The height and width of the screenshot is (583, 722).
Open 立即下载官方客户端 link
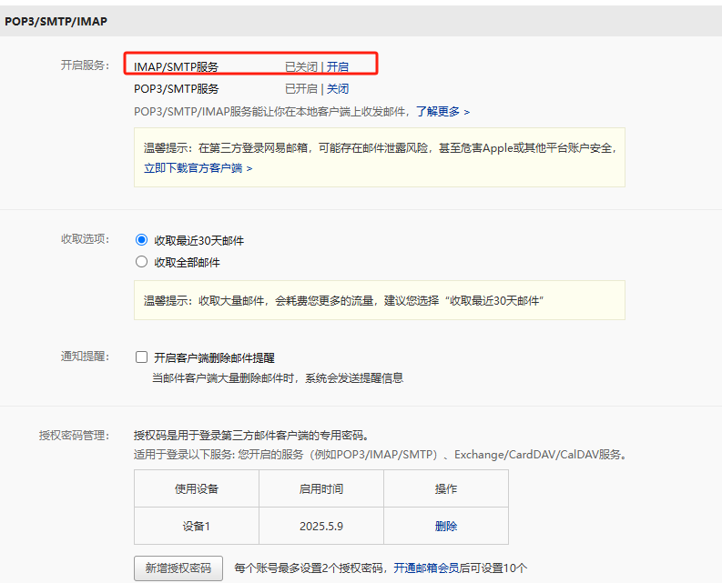pyautogui.click(x=198, y=168)
